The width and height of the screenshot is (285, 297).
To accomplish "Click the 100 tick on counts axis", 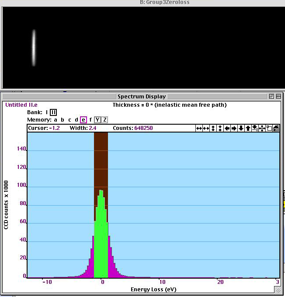I will 21,185.
